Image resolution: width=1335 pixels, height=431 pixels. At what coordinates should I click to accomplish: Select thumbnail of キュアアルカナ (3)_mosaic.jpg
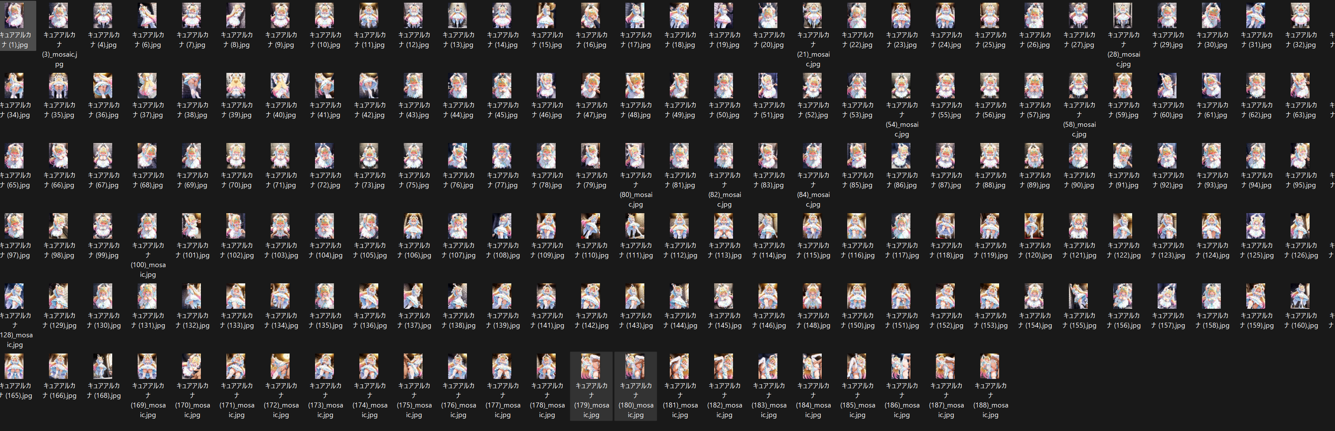tap(59, 15)
